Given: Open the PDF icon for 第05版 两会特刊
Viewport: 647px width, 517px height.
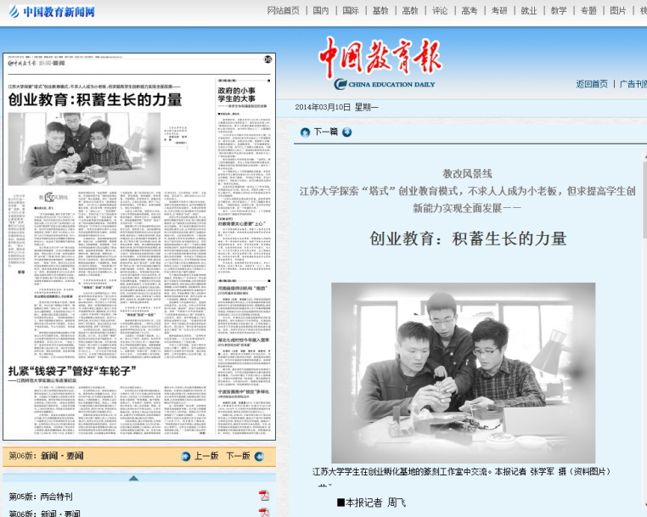Looking at the screenshot, I should (x=263, y=496).
